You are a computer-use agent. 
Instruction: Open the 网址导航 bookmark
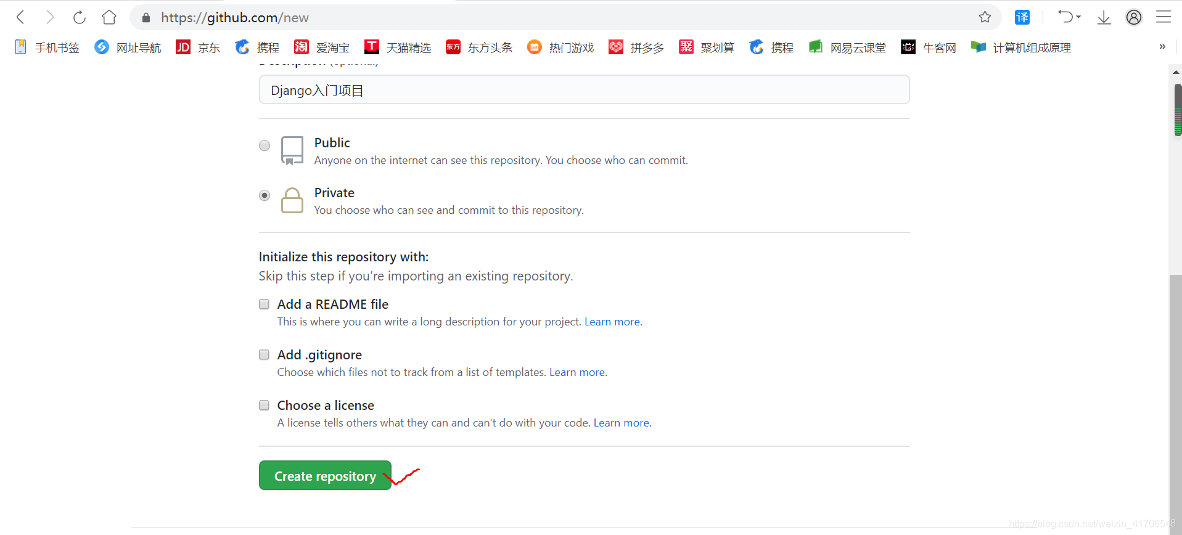[x=128, y=47]
